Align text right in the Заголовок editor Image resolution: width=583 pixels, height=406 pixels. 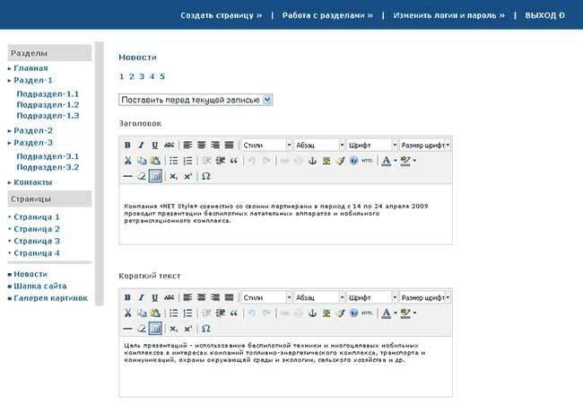215,146
